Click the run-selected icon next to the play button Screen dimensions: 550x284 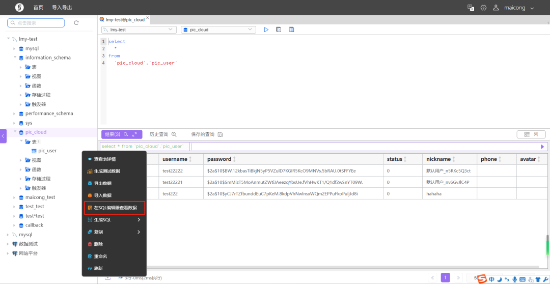click(x=279, y=30)
